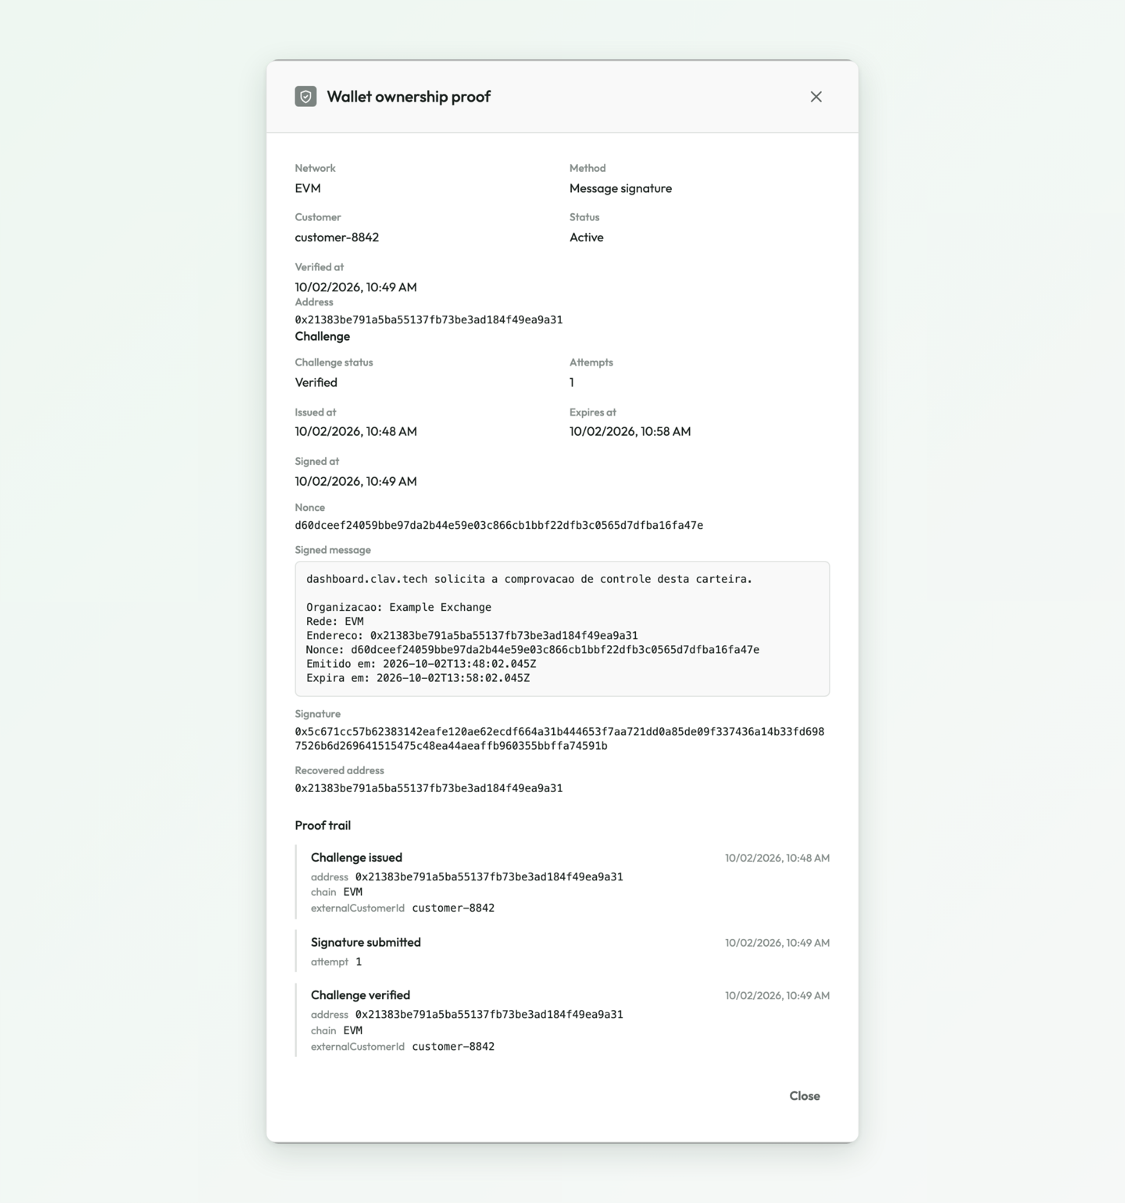Click the Status value 'Active'
This screenshot has height=1203, width=1125.
[x=587, y=237]
